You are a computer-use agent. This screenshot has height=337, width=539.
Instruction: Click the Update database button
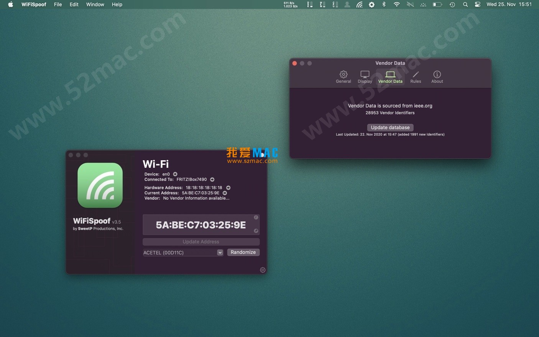coord(390,127)
